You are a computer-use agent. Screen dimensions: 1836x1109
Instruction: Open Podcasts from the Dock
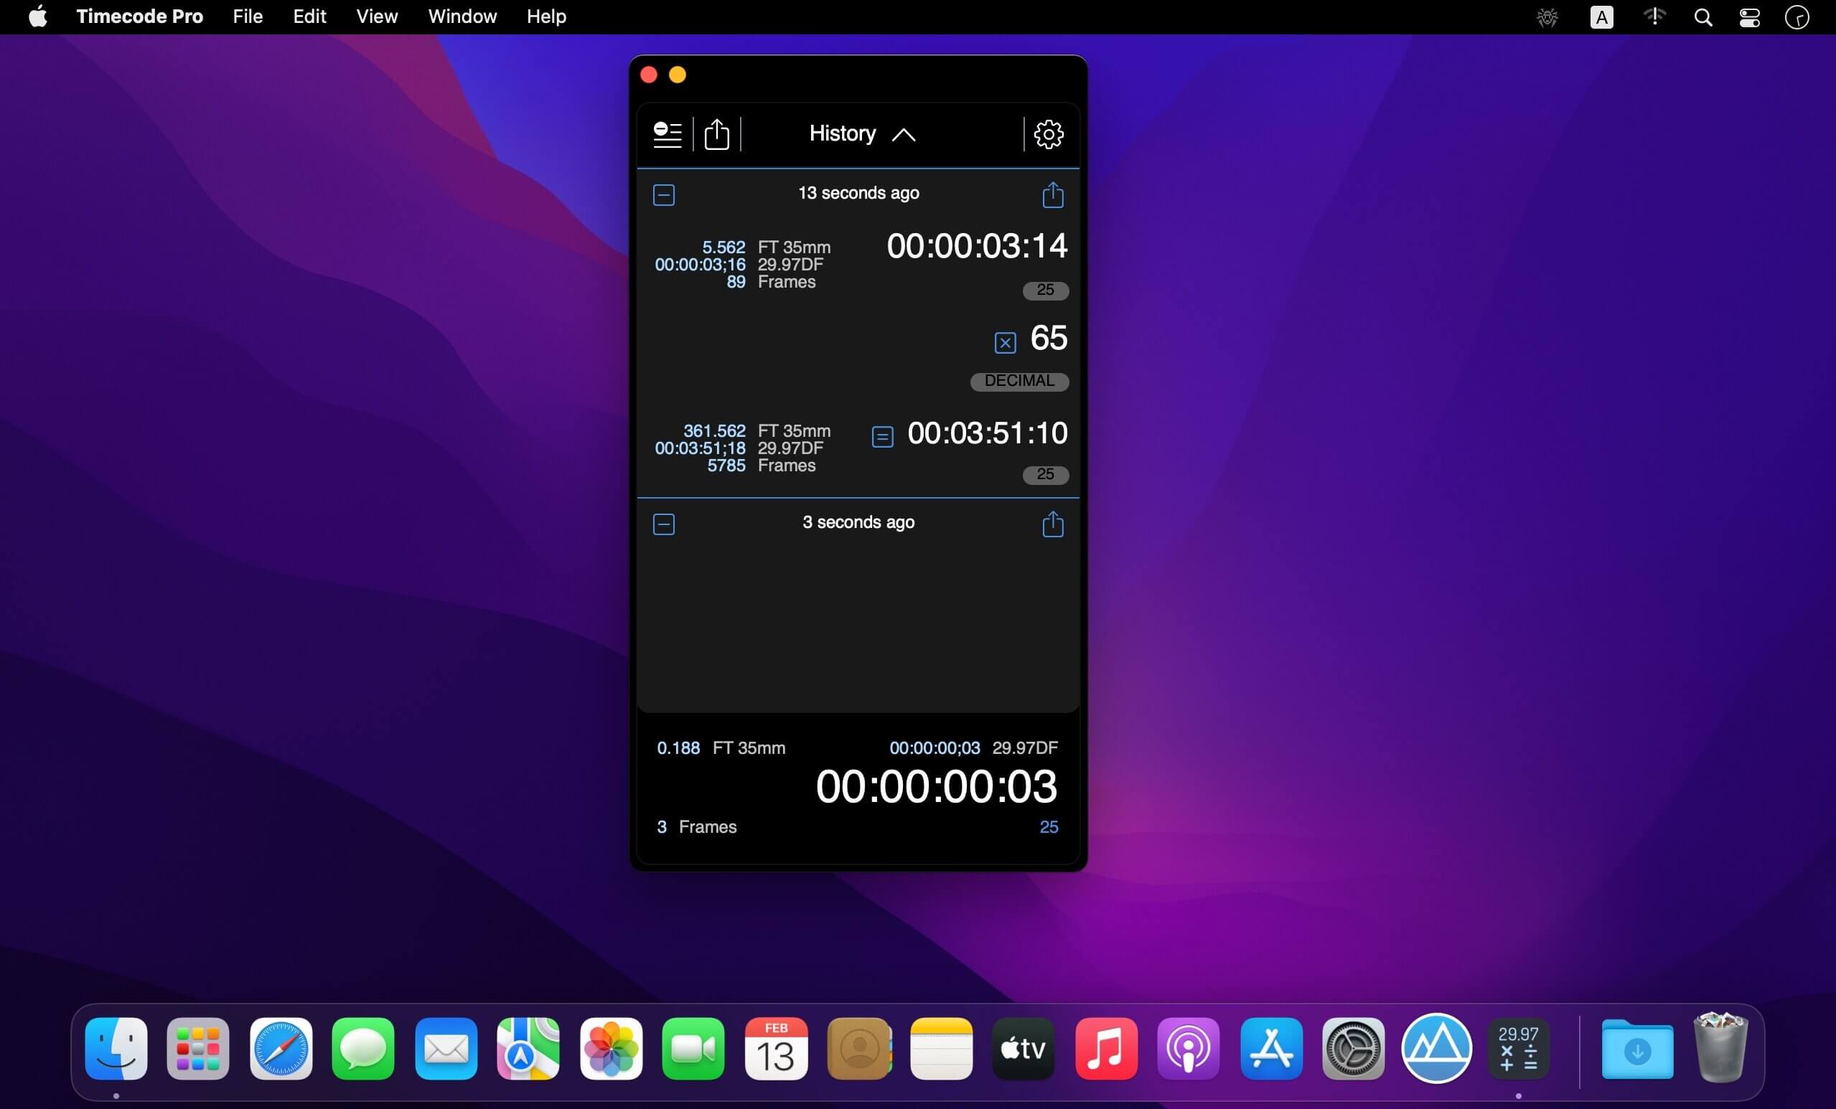tap(1189, 1048)
